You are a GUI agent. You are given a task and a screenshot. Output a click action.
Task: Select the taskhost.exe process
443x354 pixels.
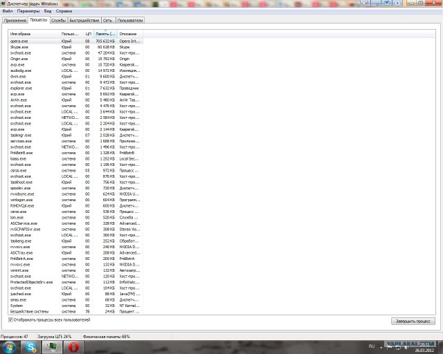(x=75, y=183)
